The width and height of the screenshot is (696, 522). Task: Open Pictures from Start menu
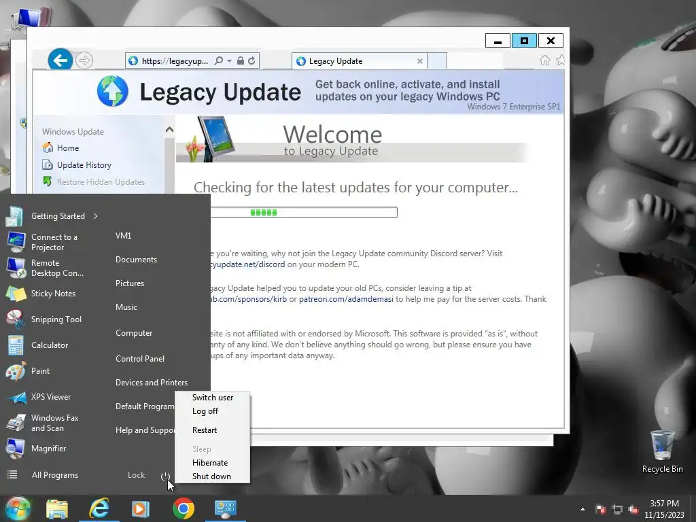(130, 283)
